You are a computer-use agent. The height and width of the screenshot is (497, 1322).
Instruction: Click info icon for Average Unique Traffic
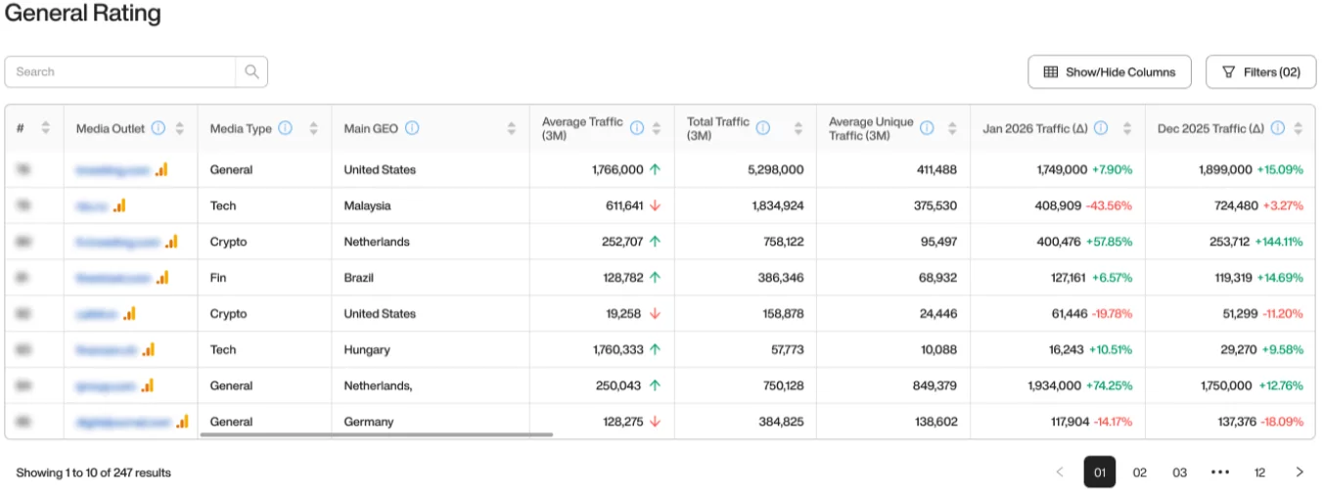click(x=927, y=128)
